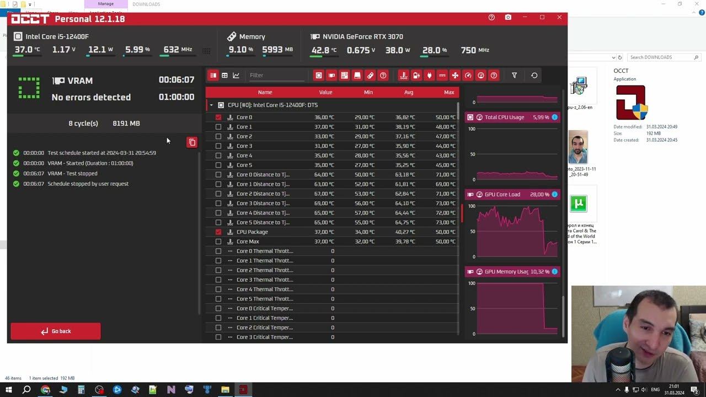Switch sensors to graph view
Image resolution: width=706 pixels, height=397 pixels.
[236, 76]
